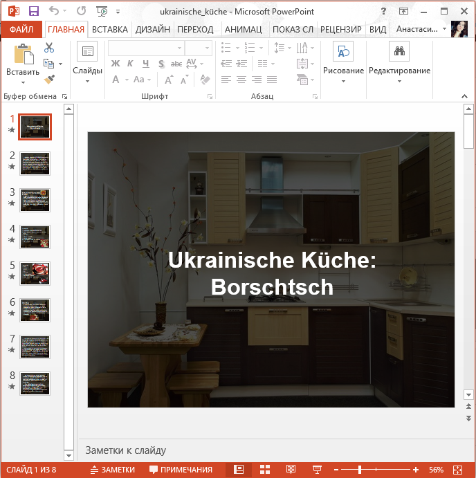Switch to the ПОКАЗ СЛ tab
This screenshot has height=478, width=476.
pos(293,30)
